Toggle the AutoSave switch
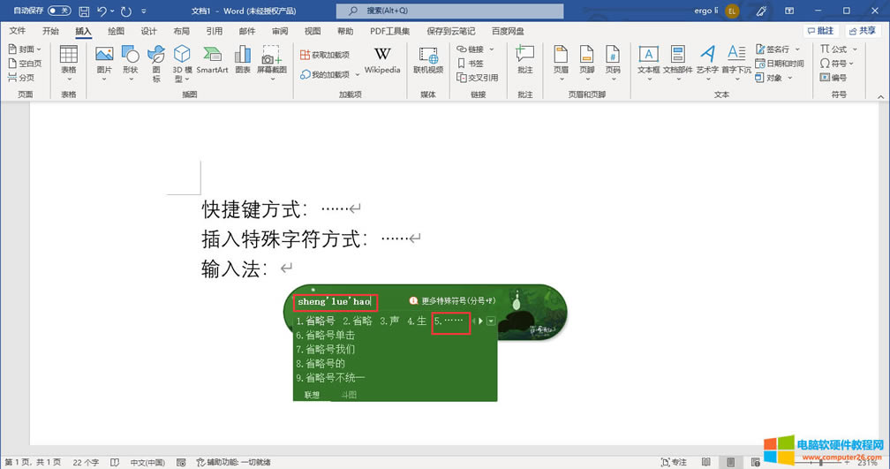890x469 pixels. [x=59, y=11]
